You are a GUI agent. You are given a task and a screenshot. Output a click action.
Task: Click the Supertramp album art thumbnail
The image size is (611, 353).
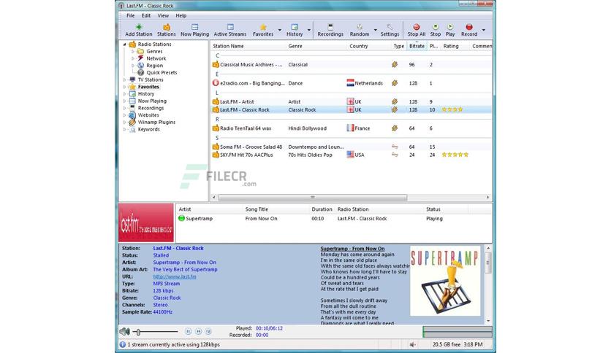pos(445,281)
